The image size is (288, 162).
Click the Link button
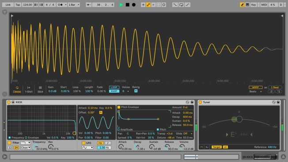(x=8, y=5)
